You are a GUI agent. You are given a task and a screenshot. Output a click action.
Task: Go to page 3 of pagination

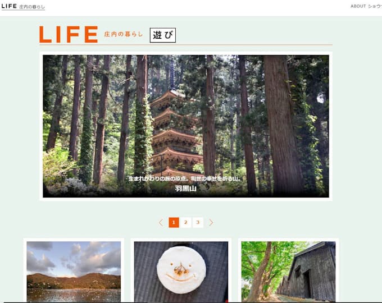click(198, 222)
